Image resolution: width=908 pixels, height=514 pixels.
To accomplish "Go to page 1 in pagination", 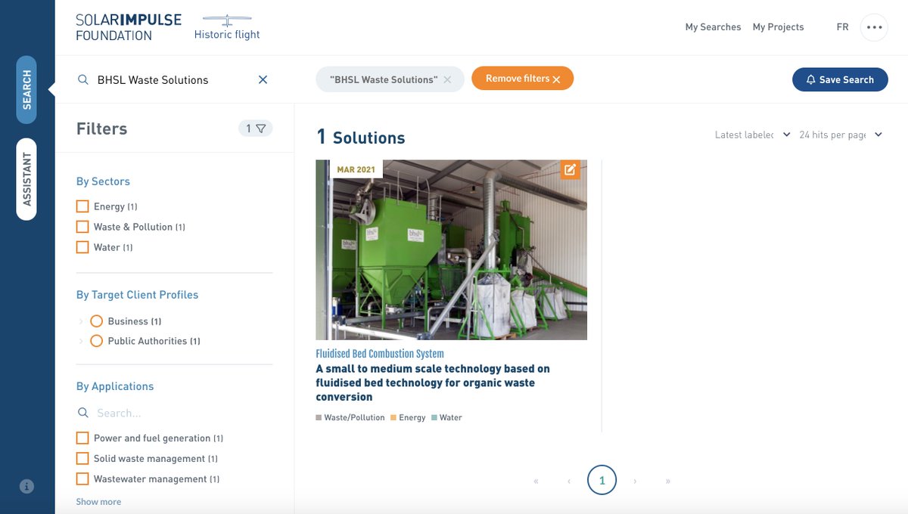I will 602,480.
